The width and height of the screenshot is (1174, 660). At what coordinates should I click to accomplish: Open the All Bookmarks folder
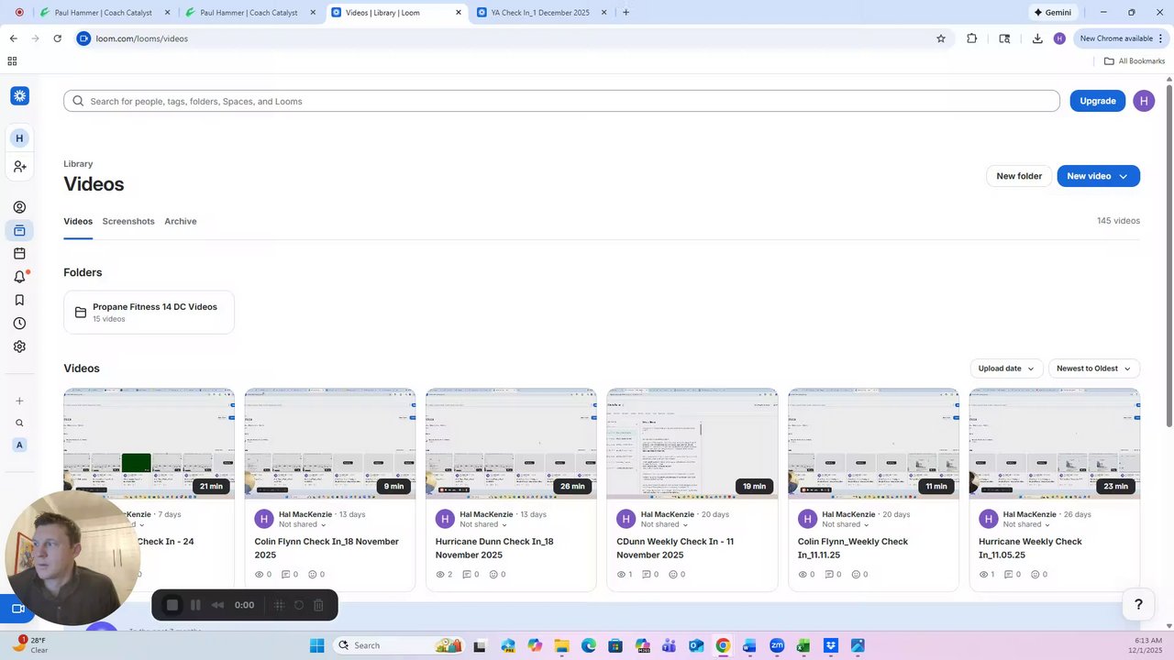pos(1135,61)
